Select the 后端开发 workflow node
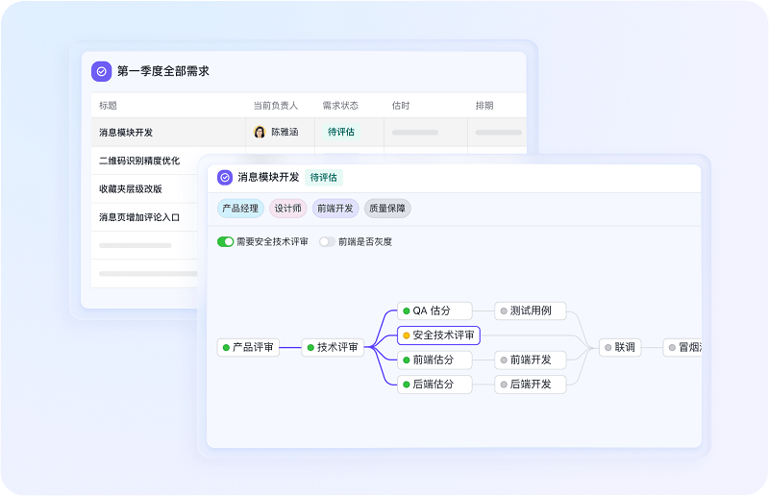The width and height of the screenshot is (769, 496). [530, 384]
